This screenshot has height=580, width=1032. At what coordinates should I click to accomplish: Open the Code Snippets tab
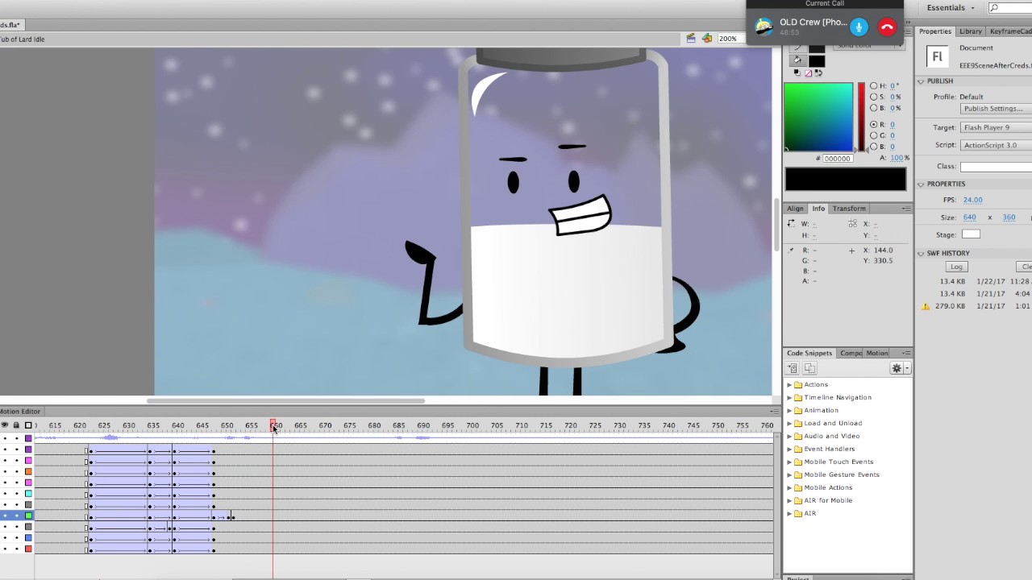pos(809,353)
